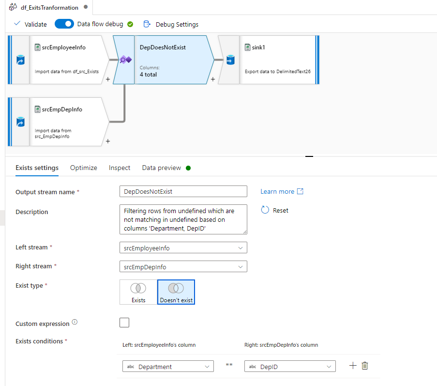The height and width of the screenshot is (386, 437).
Task: Click the green debug status checkmark
Action: [x=130, y=24]
